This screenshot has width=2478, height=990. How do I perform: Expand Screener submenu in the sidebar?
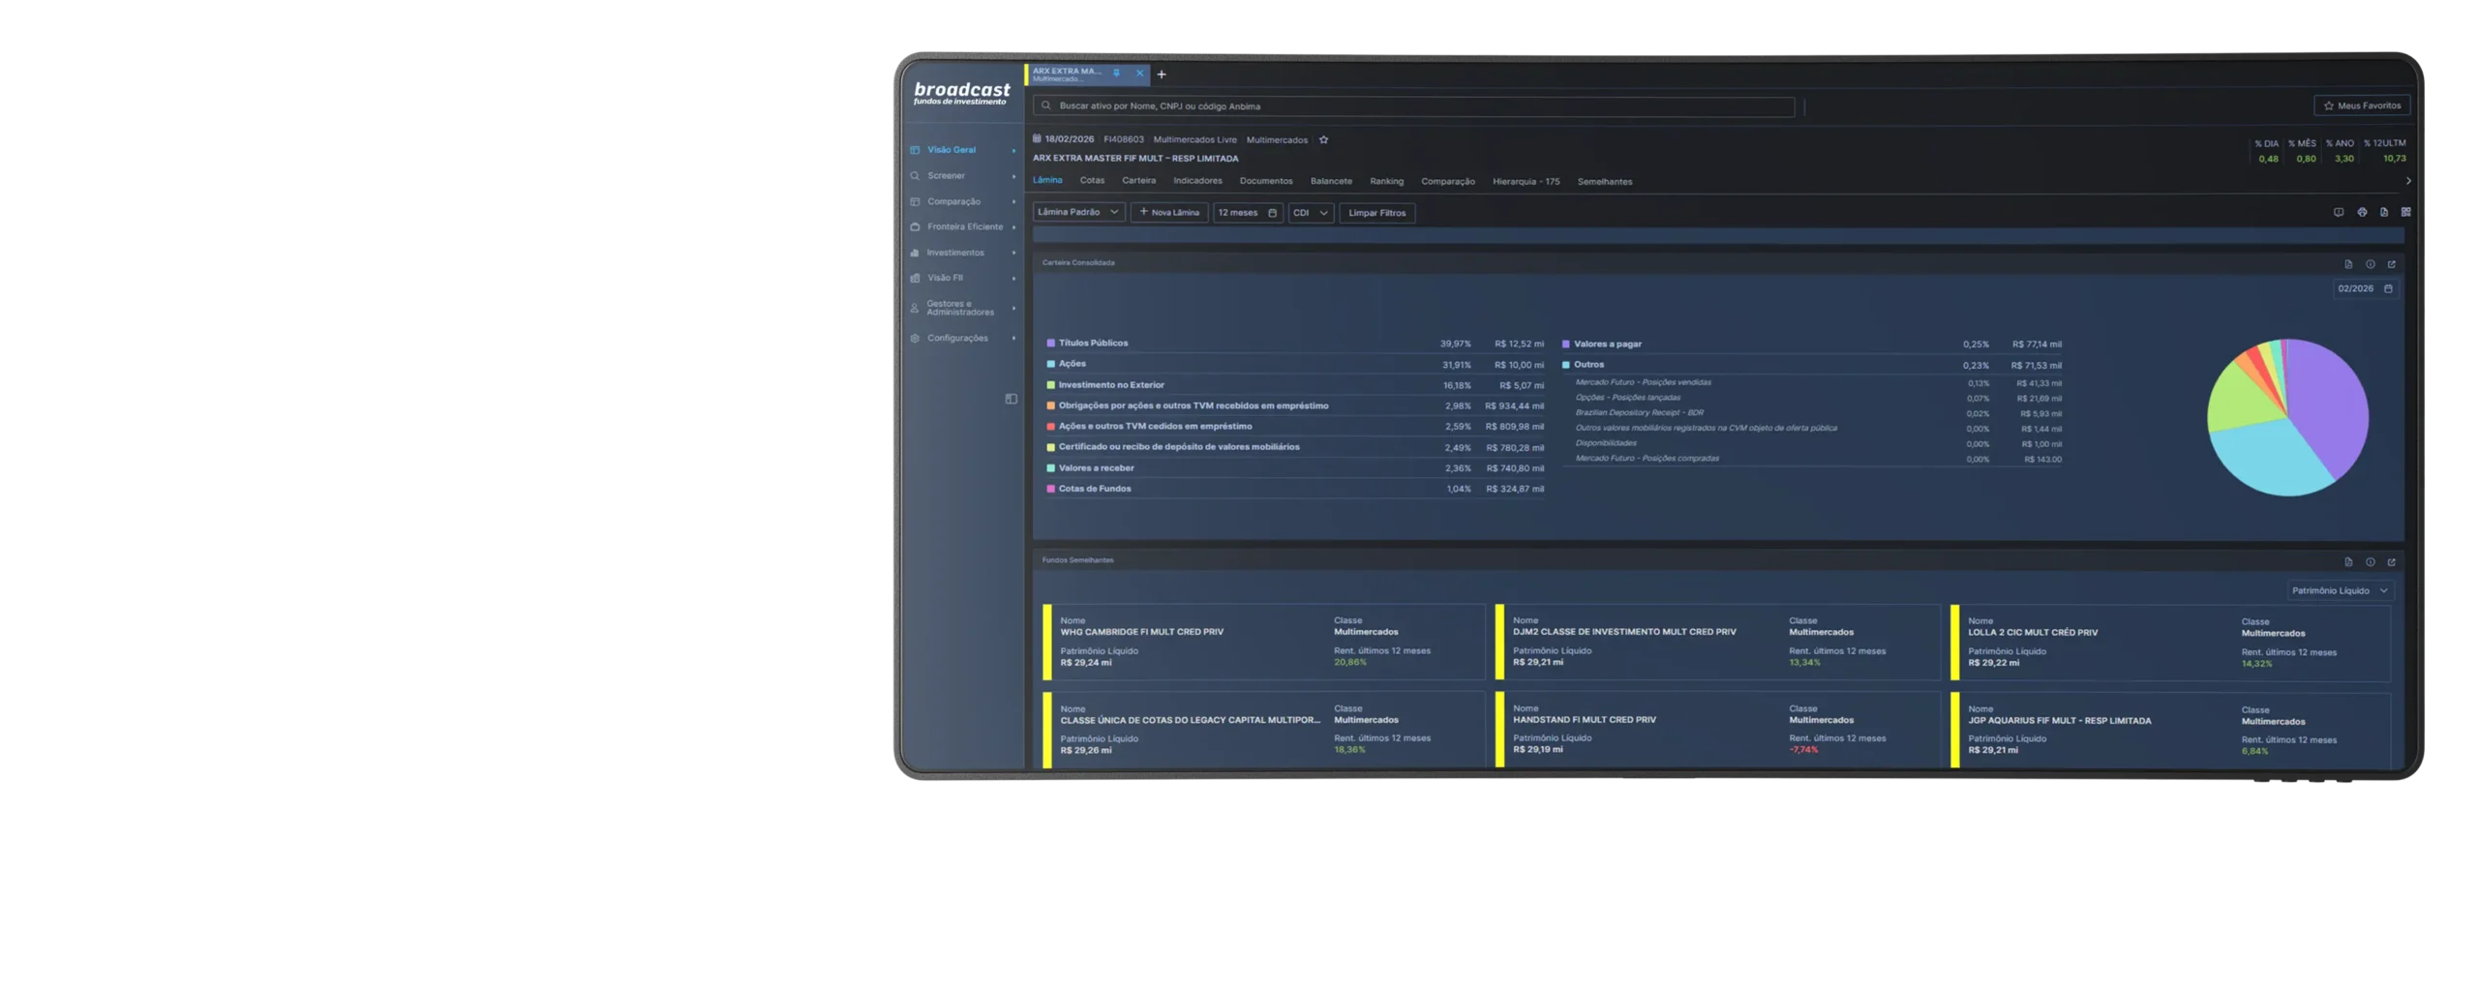(1013, 176)
